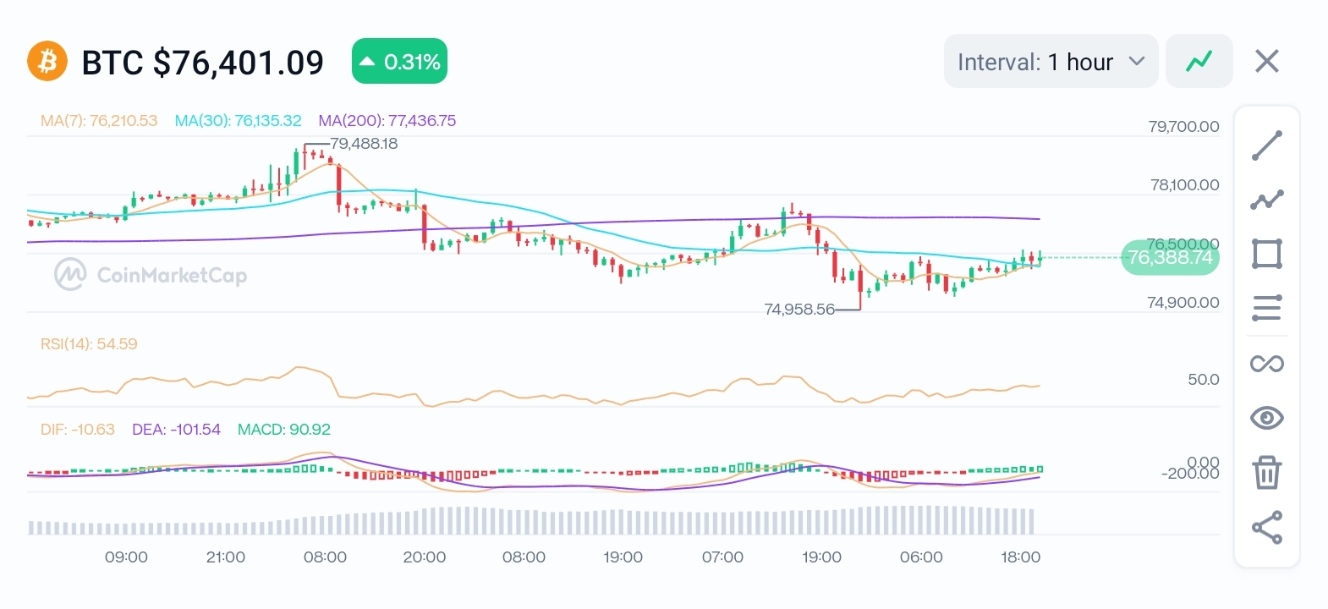Click the MACD indicator value label
The image size is (1328, 609).
283,430
